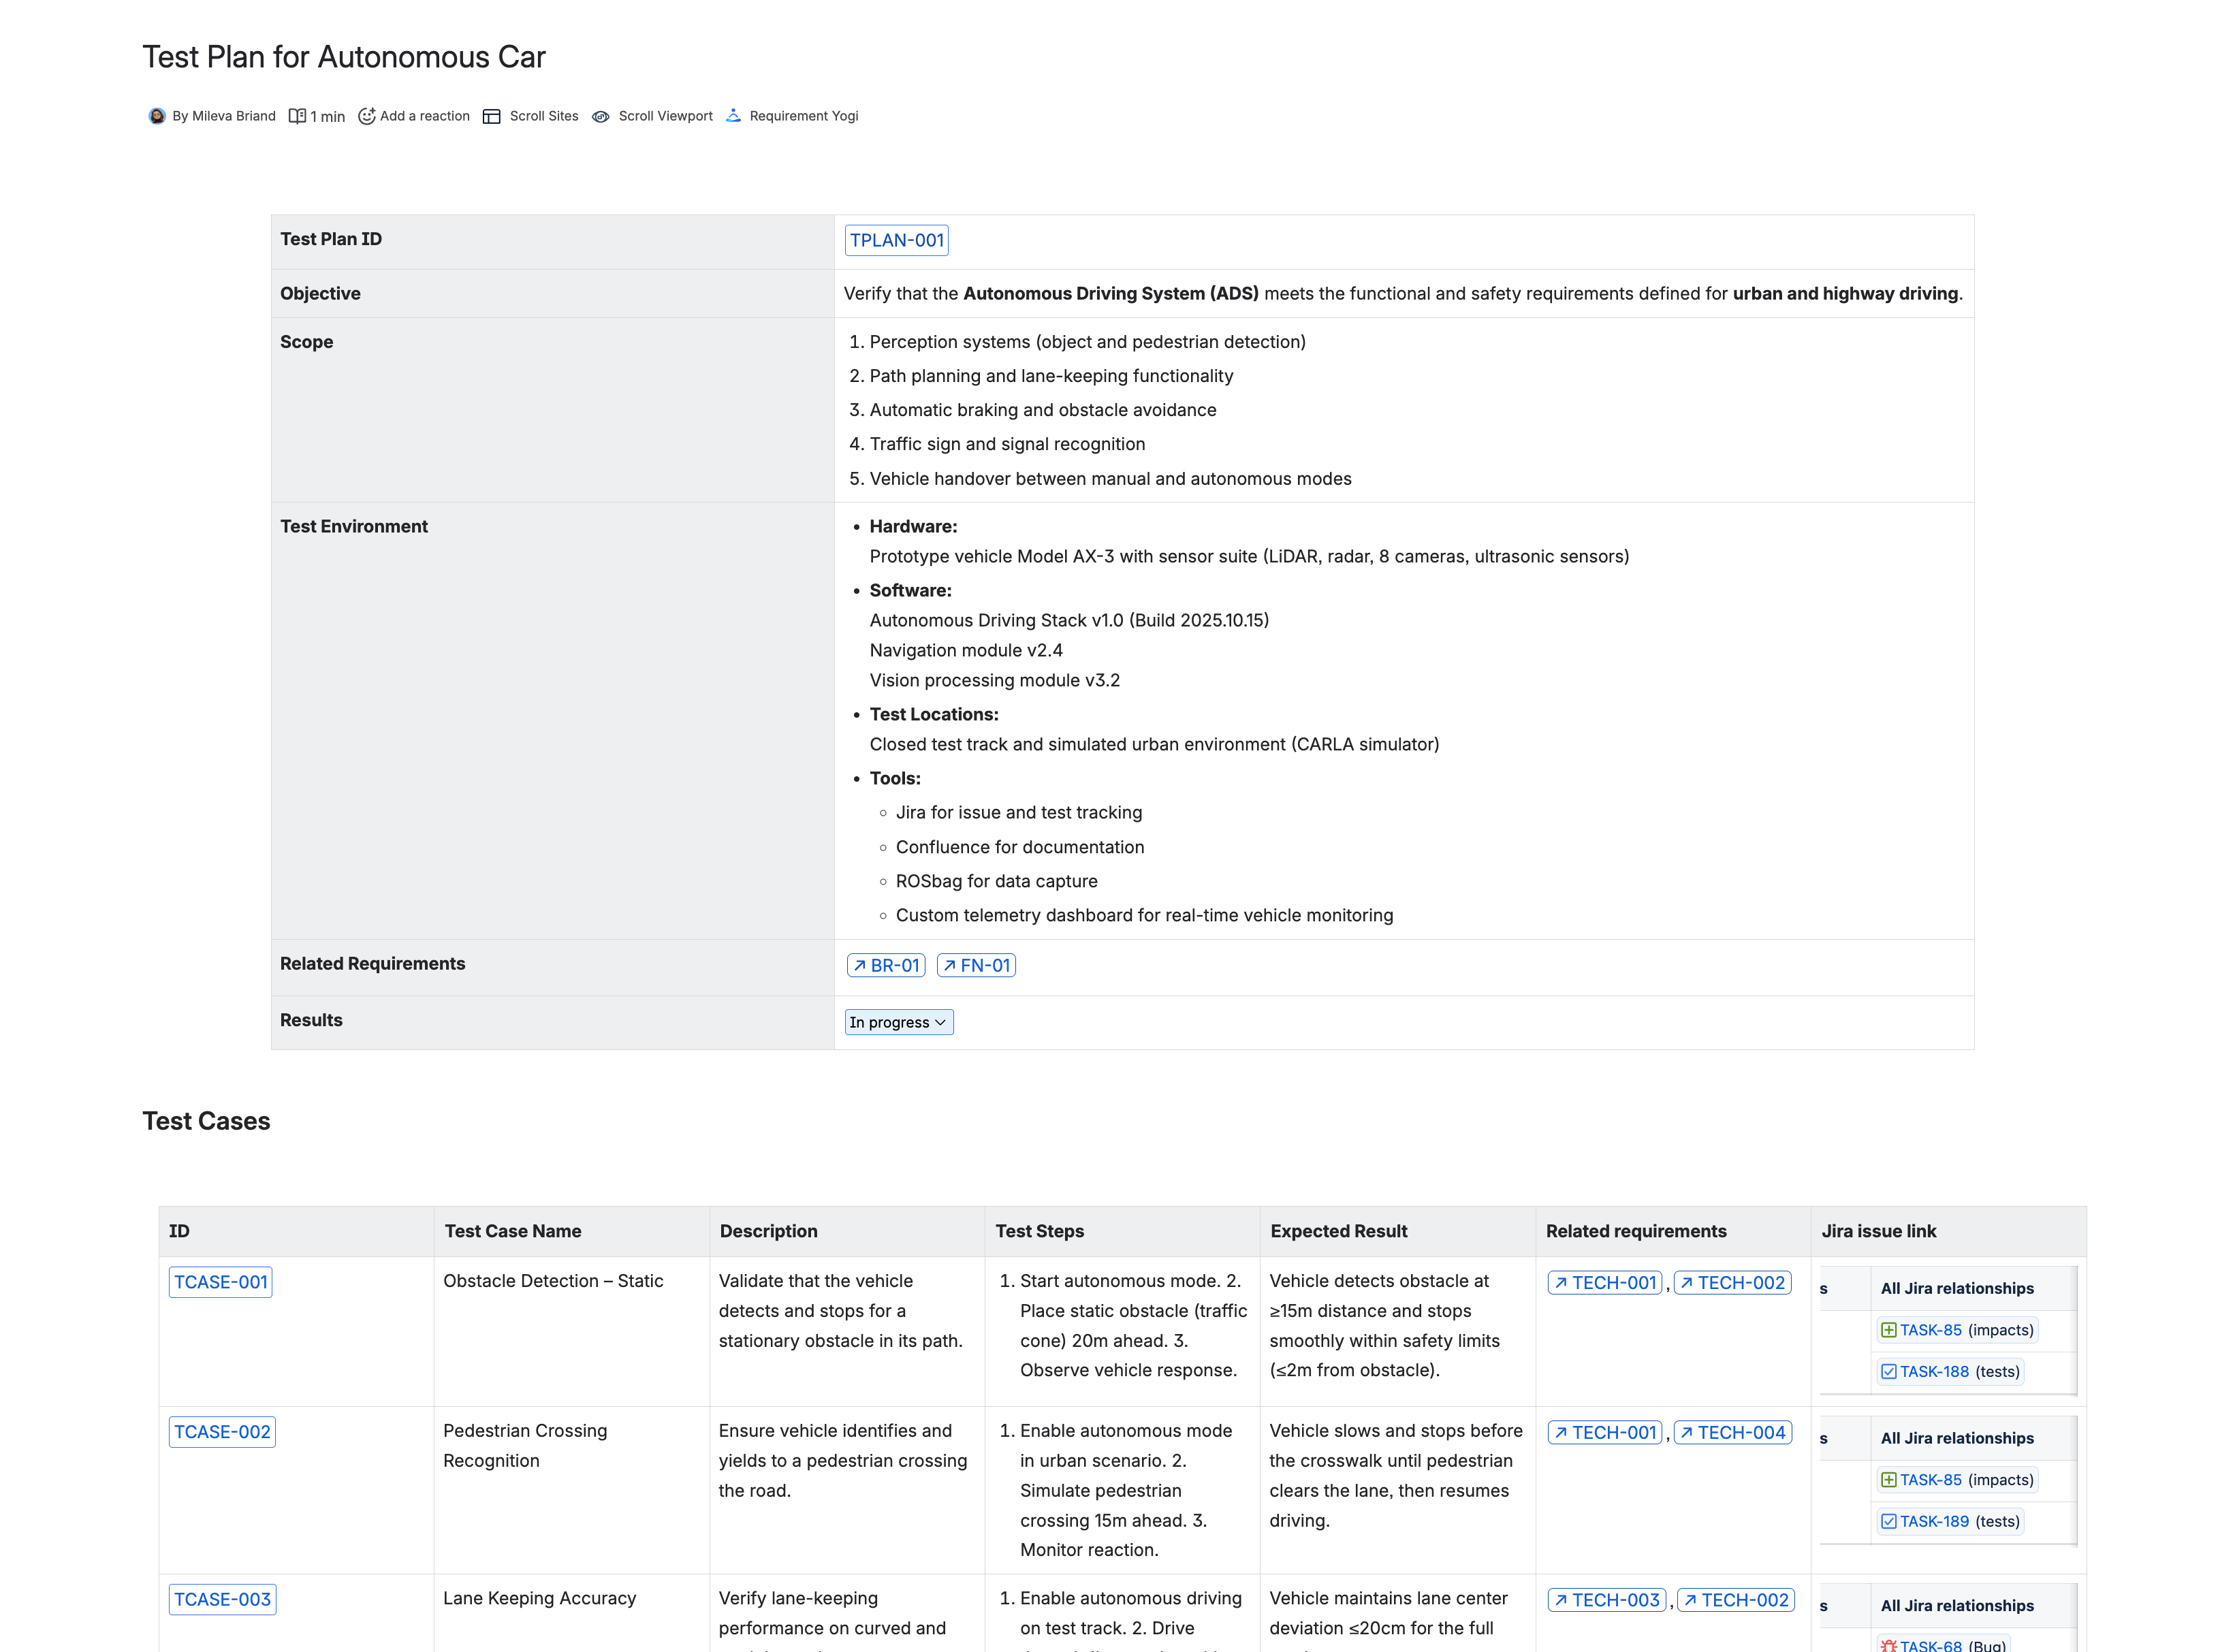Expand All Jira relationships for TCASE-001
The image size is (2235, 1652).
pos(1957,1288)
